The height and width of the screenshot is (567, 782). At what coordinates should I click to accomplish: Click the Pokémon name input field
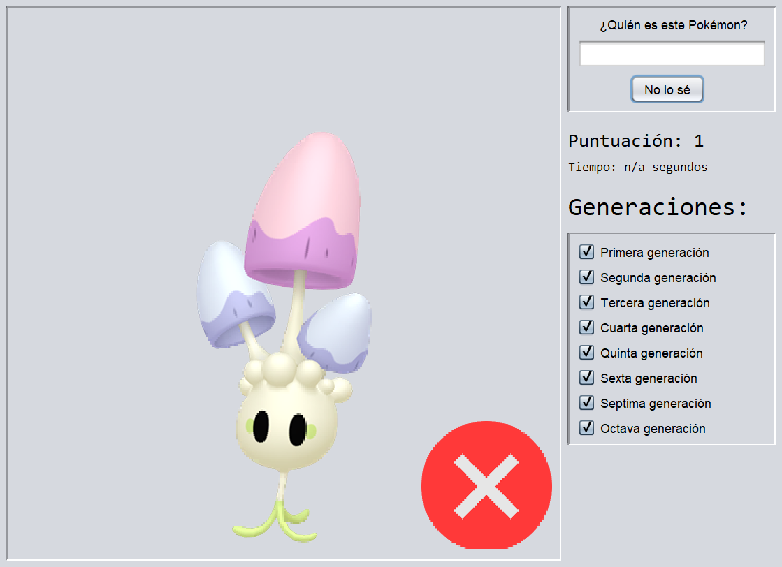point(672,53)
